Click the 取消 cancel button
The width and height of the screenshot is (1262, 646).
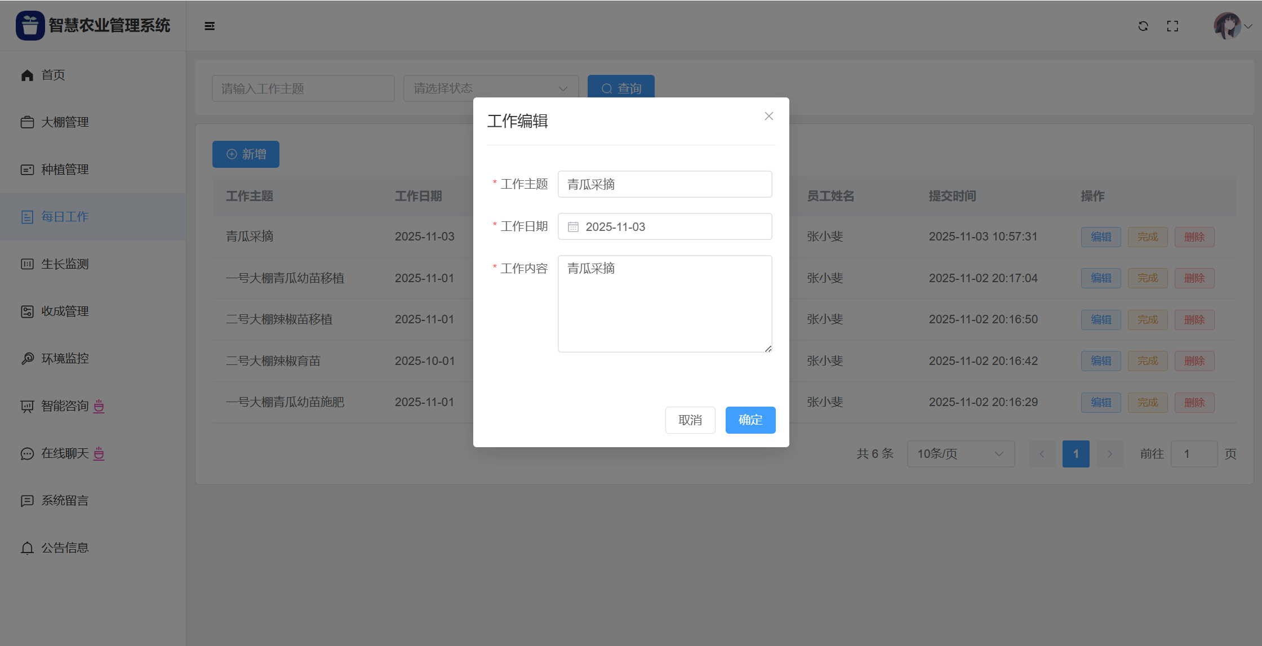pos(690,420)
